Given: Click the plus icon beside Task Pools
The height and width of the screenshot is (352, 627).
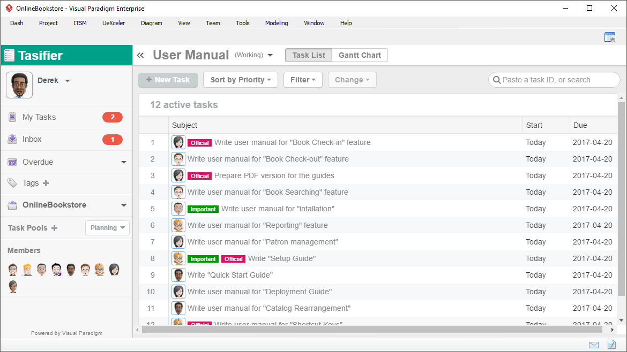Looking at the screenshot, I should (55, 228).
